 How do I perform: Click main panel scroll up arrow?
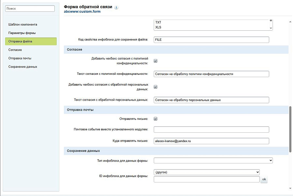tap(290, 22)
